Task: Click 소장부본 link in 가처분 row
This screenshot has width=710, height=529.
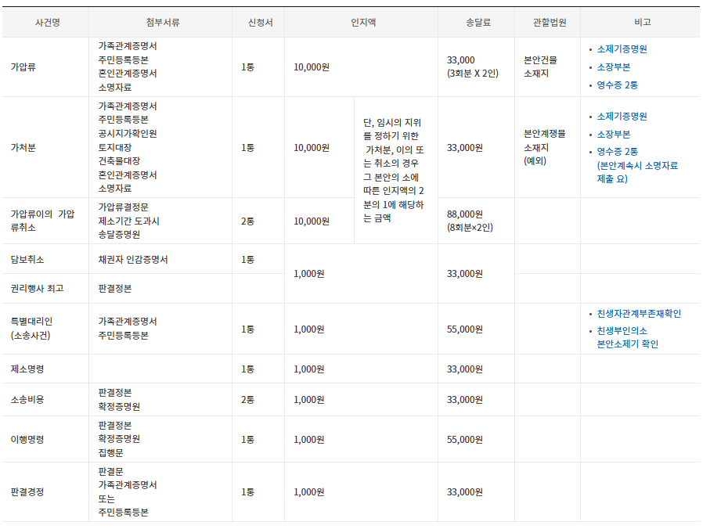Action: 613,134
